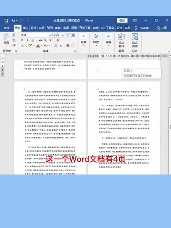Switch to the 视图 view tab
The height and width of the screenshot is (228, 171).
(74, 28)
